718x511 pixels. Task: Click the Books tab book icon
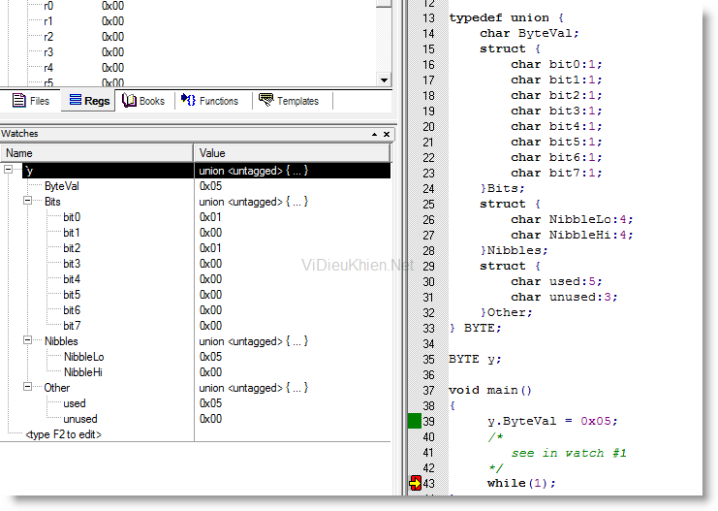click(x=129, y=101)
